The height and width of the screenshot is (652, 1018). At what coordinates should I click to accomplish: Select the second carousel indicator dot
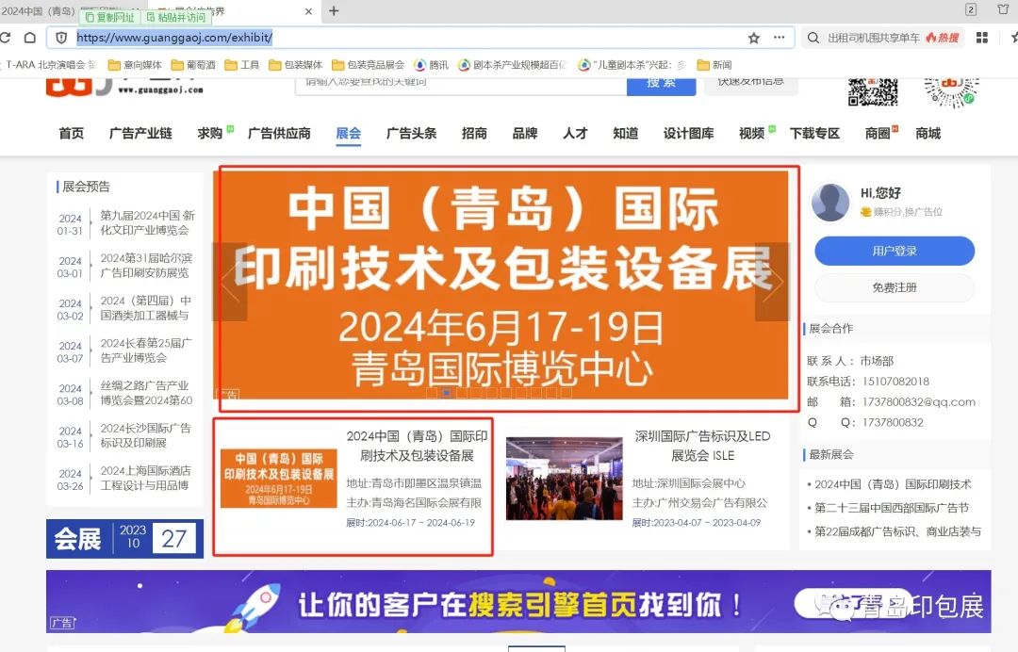446,393
